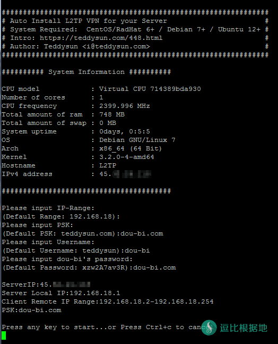Viewport: 278px width, 344px height.
Task: Click the 'Server Local IP:192.168.18.1' line
Action: coord(61,293)
